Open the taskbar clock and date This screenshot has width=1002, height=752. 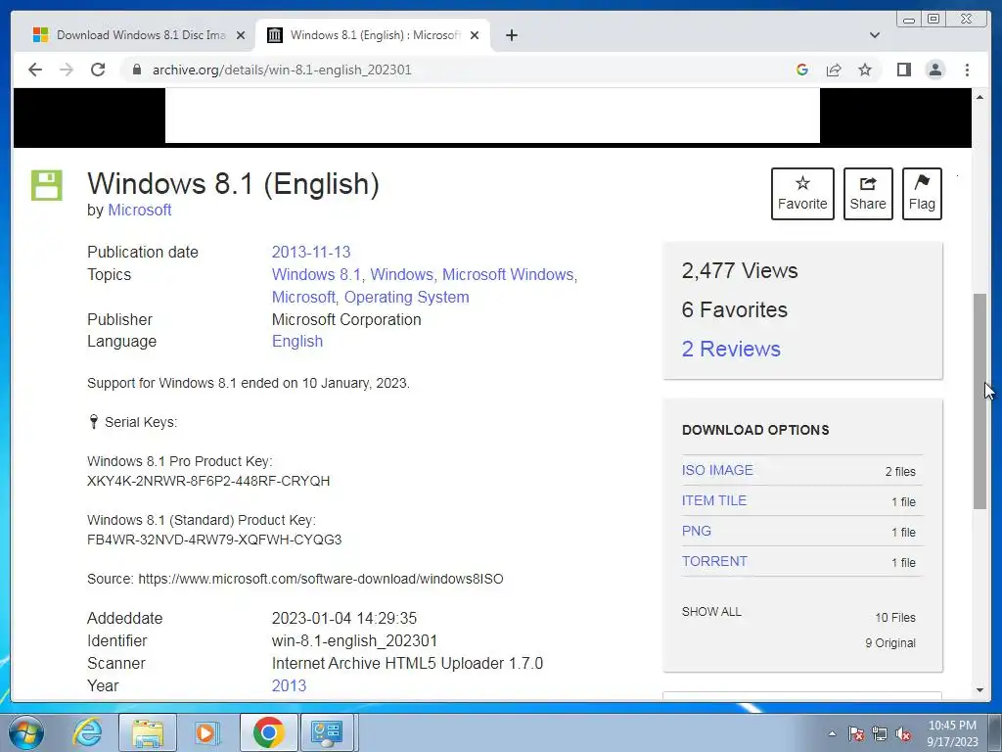pyautogui.click(x=952, y=733)
